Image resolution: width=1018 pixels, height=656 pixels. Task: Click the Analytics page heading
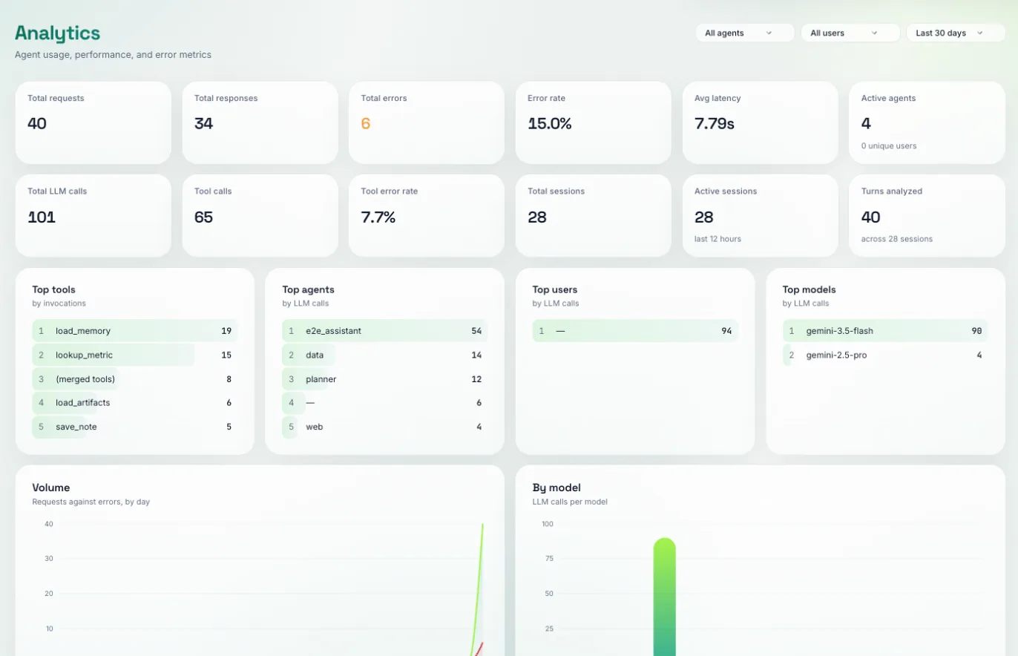(57, 33)
